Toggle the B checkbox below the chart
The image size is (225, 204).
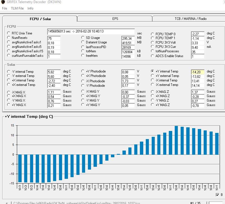[217, 195]
